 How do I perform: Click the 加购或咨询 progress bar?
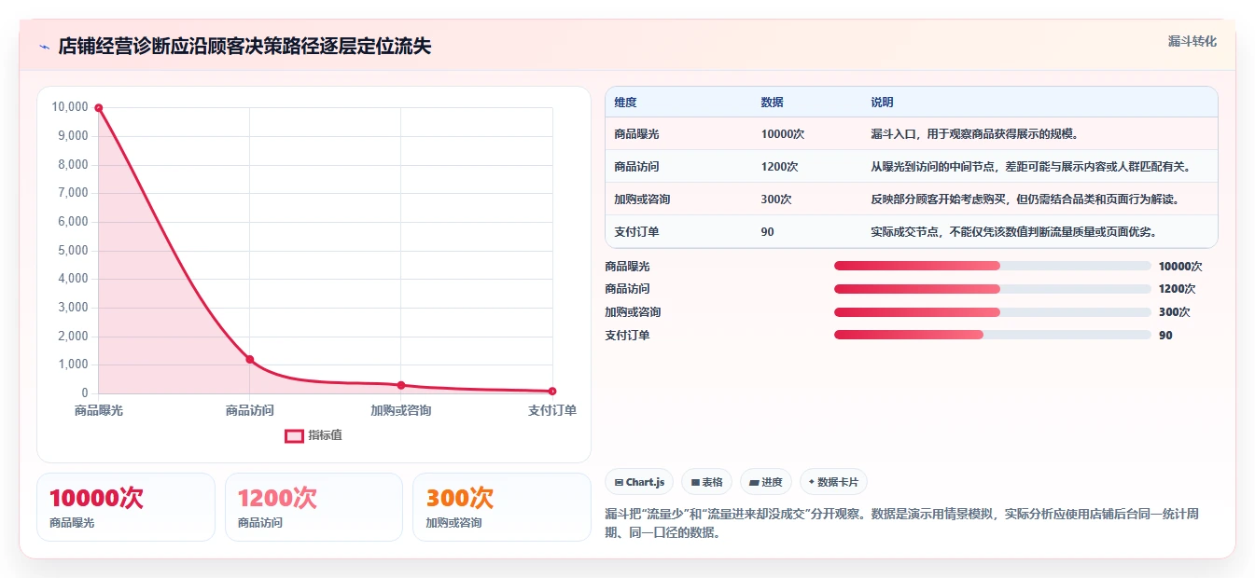pyautogui.click(x=992, y=312)
